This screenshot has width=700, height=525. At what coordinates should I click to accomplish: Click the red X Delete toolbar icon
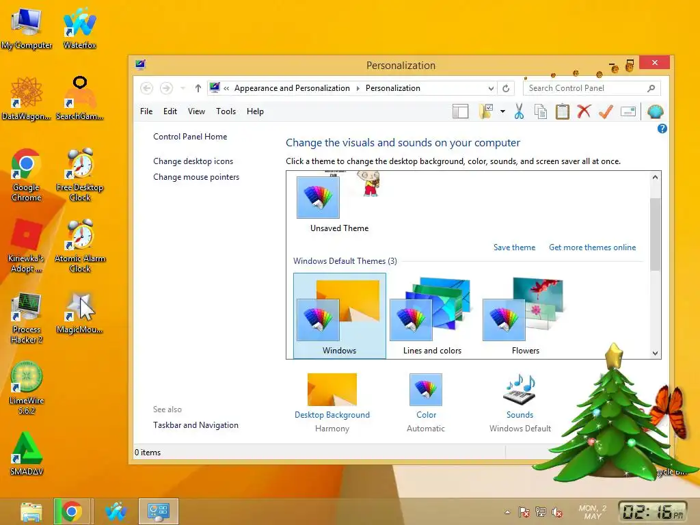(x=584, y=111)
